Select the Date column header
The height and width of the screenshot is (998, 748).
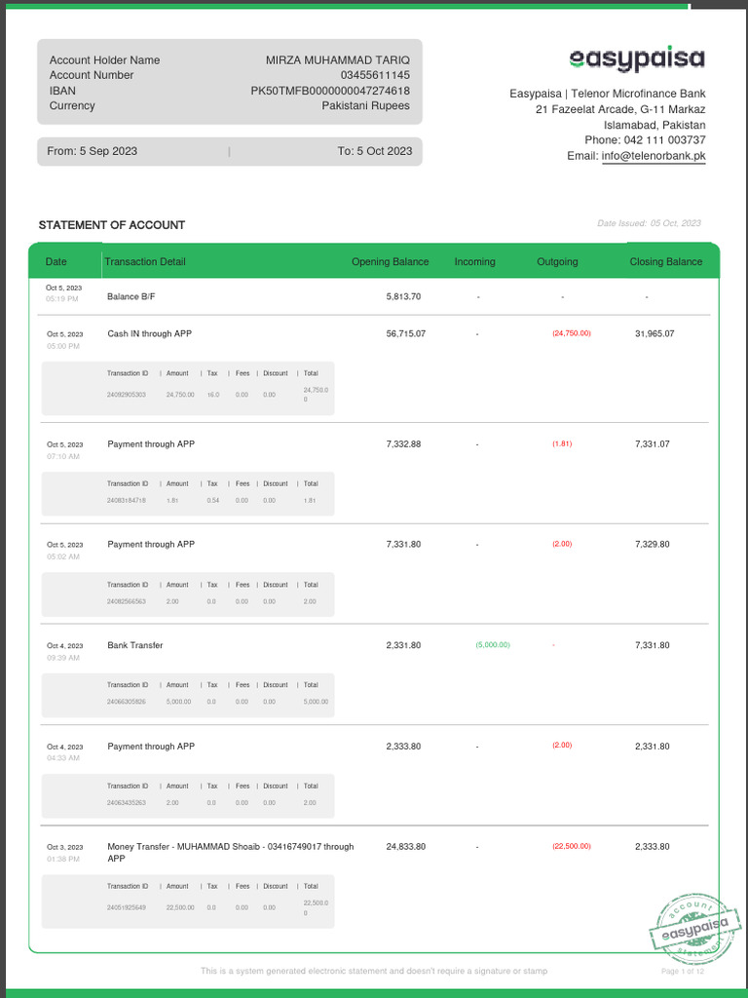[56, 261]
